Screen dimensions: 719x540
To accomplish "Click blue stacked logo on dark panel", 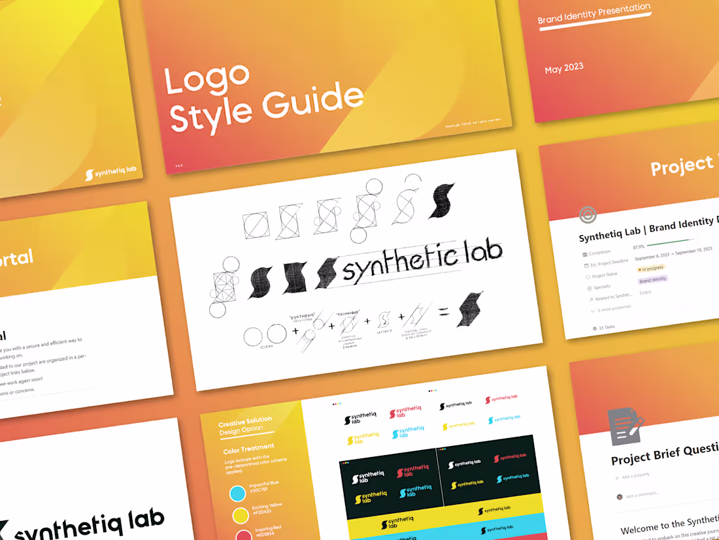I will click(416, 490).
